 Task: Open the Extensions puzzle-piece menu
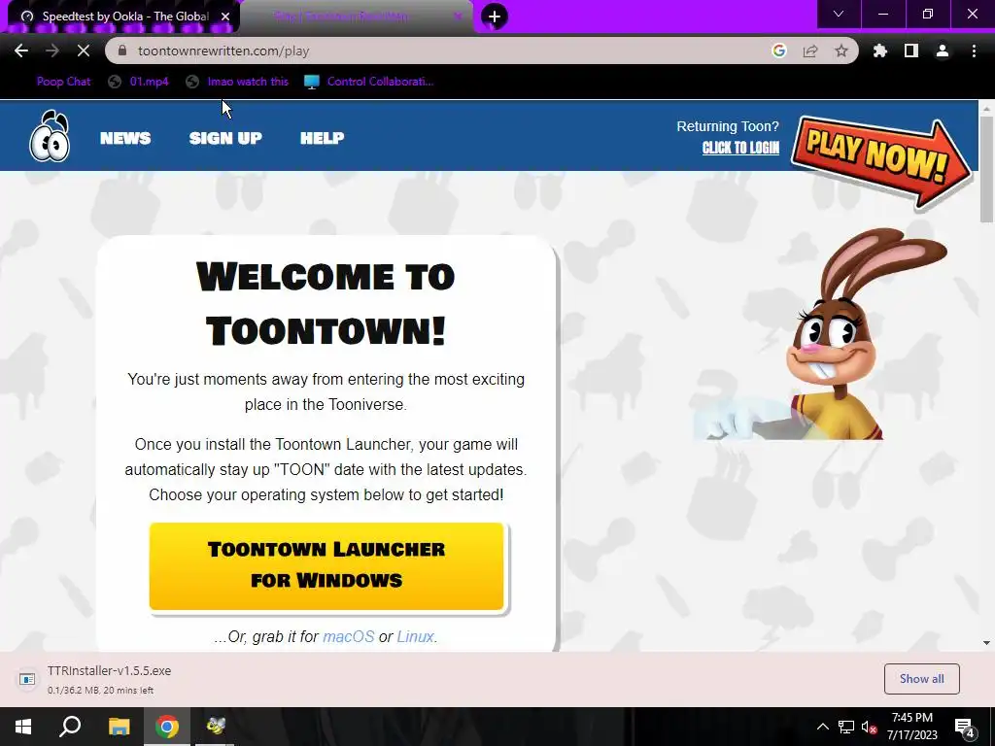[880, 51]
